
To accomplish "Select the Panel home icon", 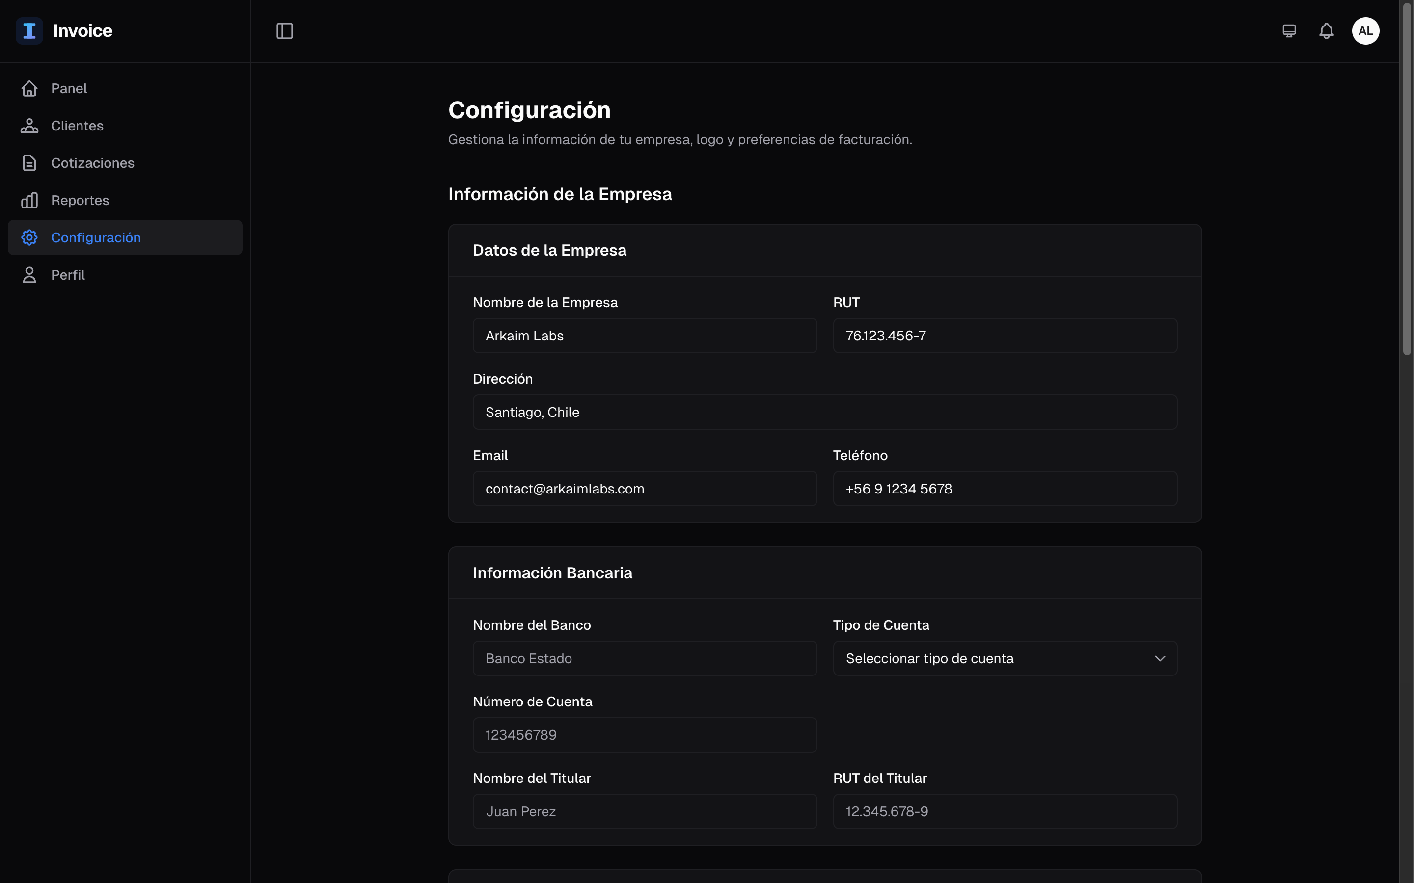I will pyautogui.click(x=30, y=88).
